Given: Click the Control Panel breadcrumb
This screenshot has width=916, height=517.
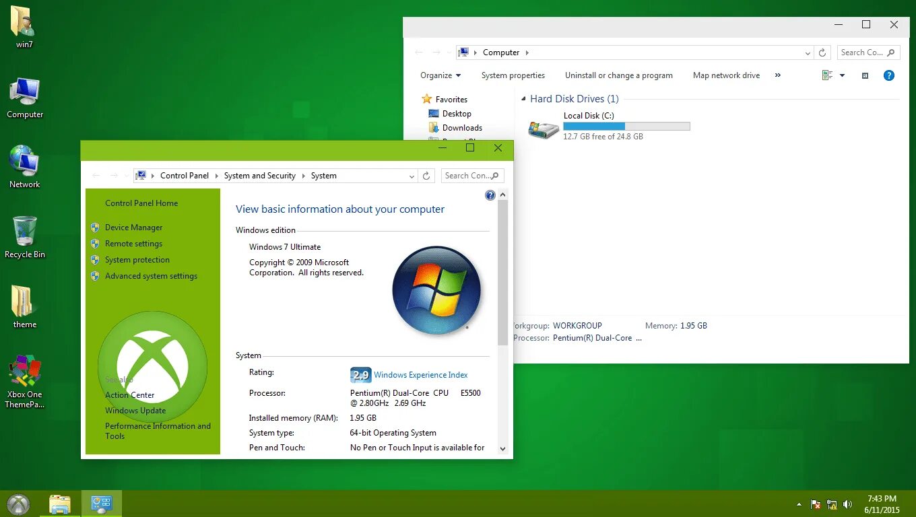Looking at the screenshot, I should (x=185, y=176).
